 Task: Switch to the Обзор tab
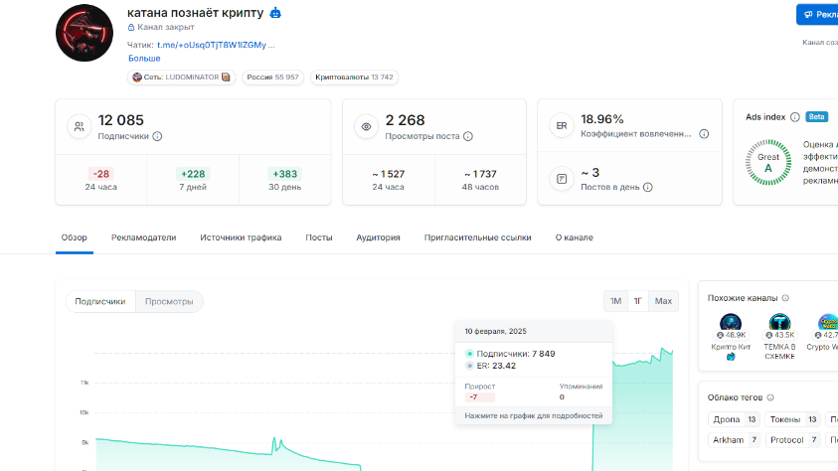pyautogui.click(x=75, y=237)
